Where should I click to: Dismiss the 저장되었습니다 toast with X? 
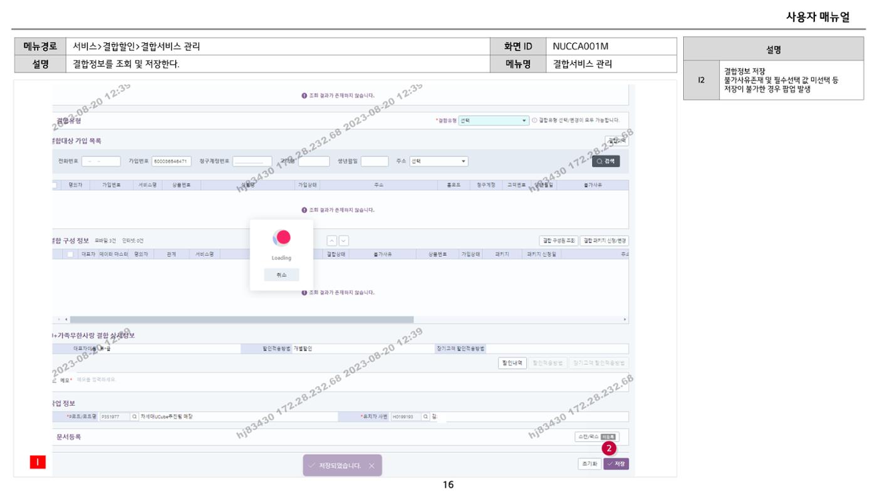coord(371,465)
